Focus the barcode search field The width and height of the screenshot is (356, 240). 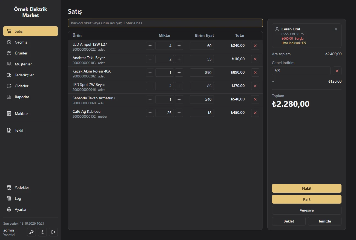point(165,23)
